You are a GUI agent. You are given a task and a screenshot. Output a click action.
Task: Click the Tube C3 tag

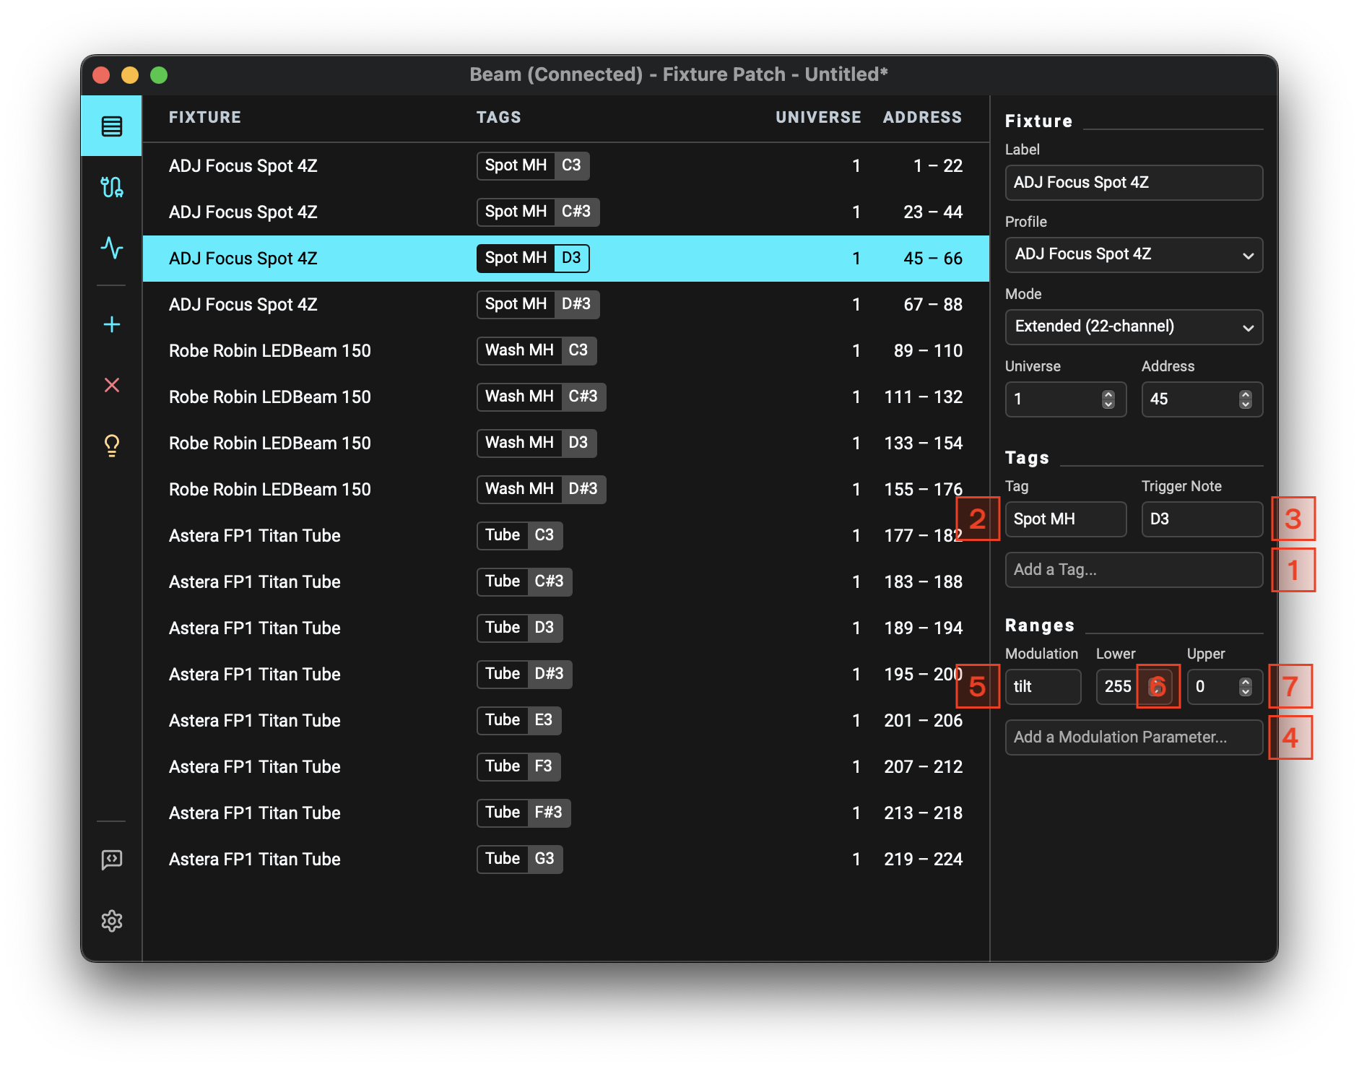click(x=520, y=536)
